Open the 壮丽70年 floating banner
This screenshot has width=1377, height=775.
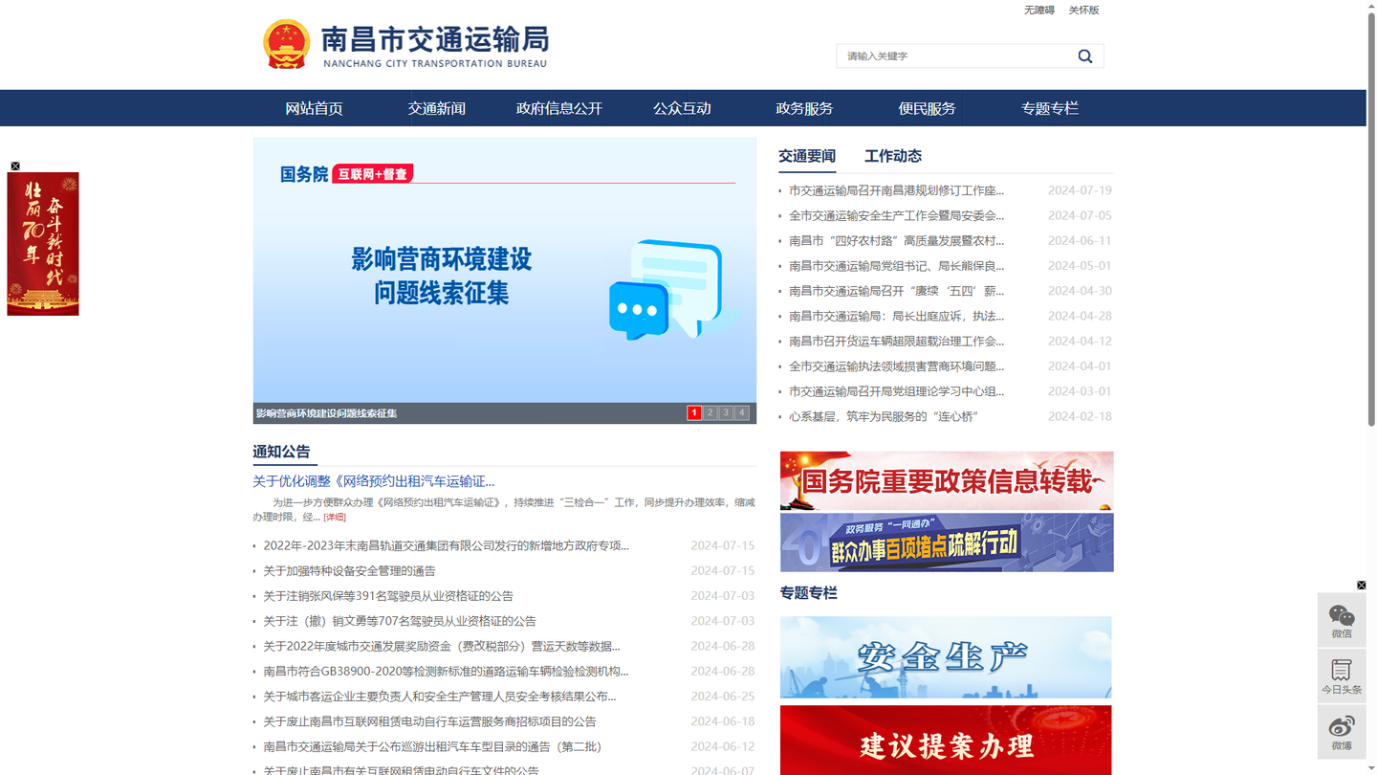[43, 244]
